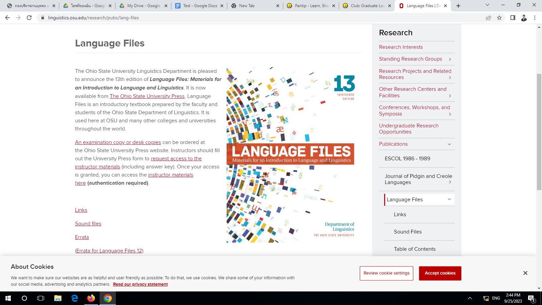Open a new browser tab
Screen dimensions: 542x305
pos(458,6)
